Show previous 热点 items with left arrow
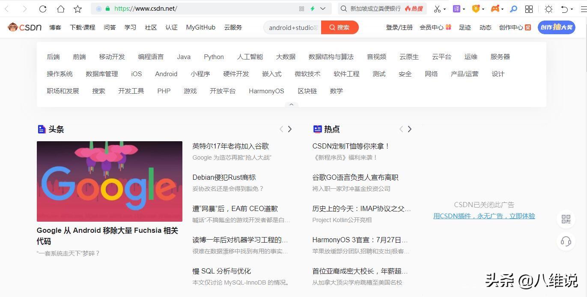The height and width of the screenshot is (297, 587). coord(401,129)
